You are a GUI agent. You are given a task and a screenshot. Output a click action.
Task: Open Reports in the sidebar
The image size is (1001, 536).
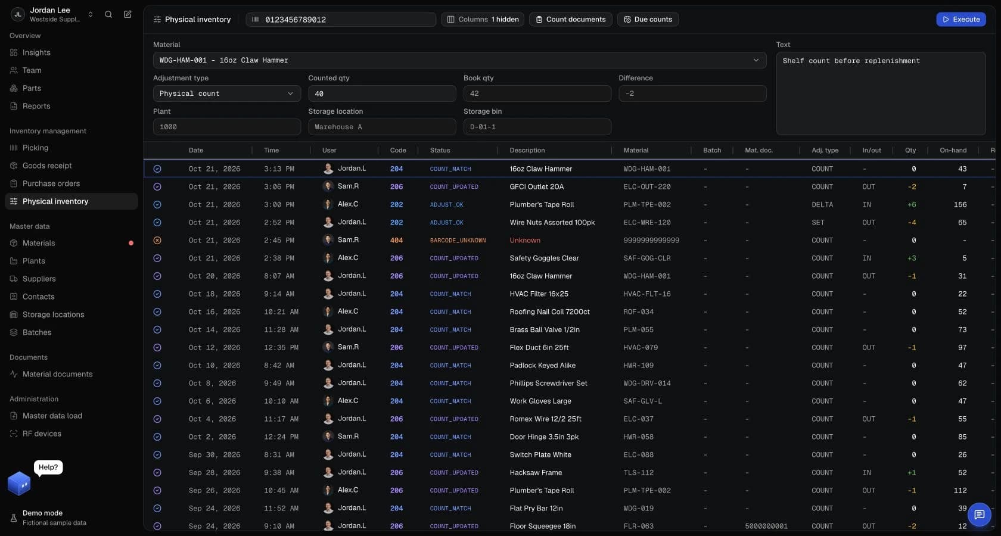tap(71, 106)
